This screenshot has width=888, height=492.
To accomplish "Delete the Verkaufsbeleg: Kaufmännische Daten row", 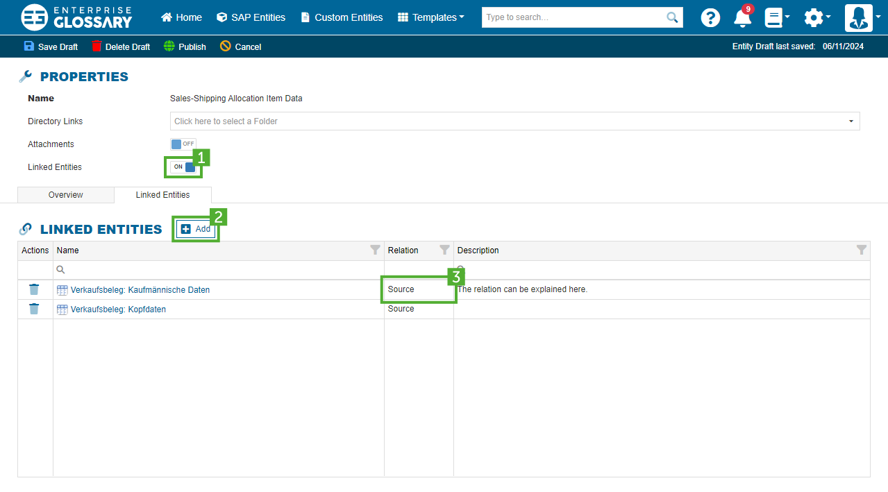I will point(34,289).
